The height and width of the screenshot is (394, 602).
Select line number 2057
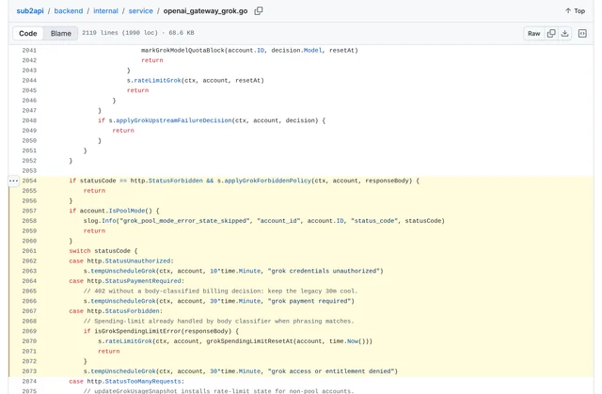(x=29, y=211)
